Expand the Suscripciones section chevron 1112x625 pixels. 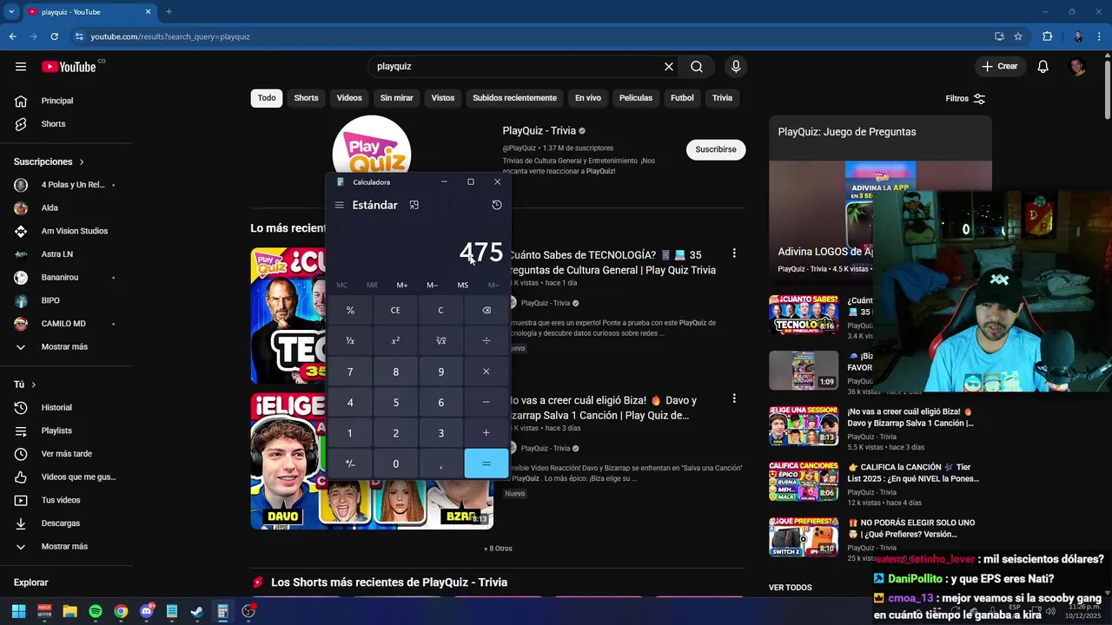(82, 161)
